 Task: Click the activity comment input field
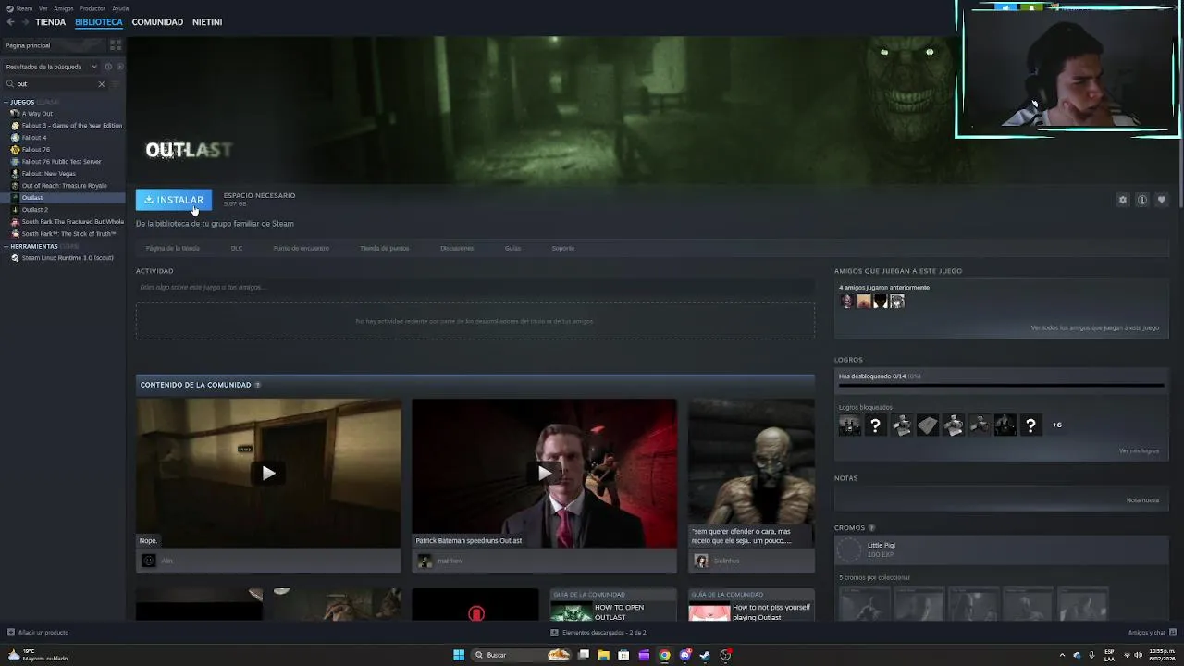[475, 288]
